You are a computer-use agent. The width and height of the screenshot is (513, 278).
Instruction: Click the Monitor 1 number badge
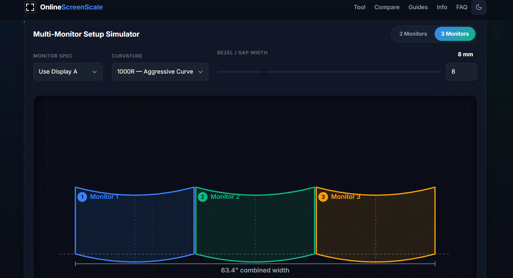point(82,197)
